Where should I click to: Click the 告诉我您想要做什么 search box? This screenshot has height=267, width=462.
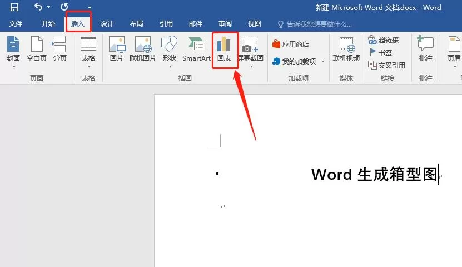click(315, 24)
